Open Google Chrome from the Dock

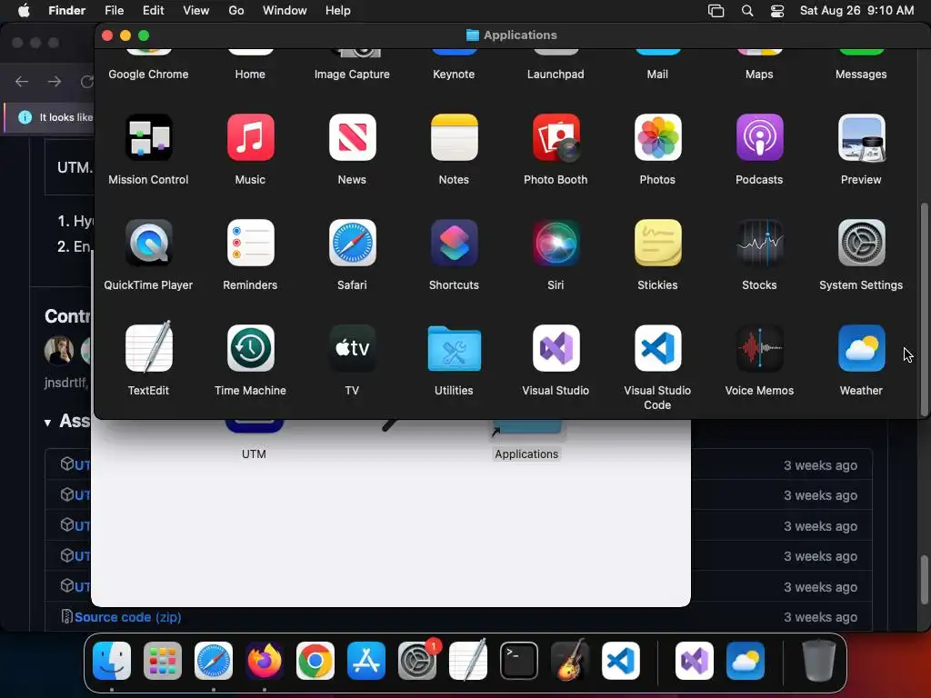[x=315, y=661]
